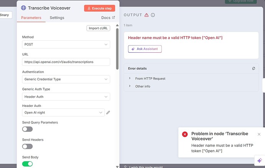Click the output warning triangle icon
The height and width of the screenshot is (168, 265).
click(x=147, y=15)
